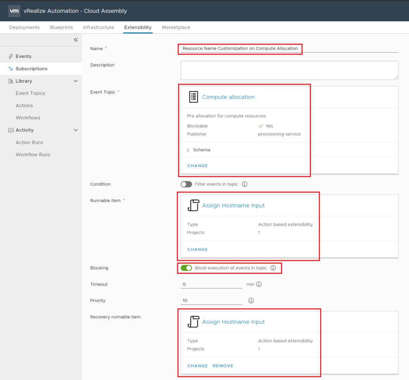The height and width of the screenshot is (380, 409).
Task: Click info icon beside Block execution toggle
Action: [x=273, y=268]
